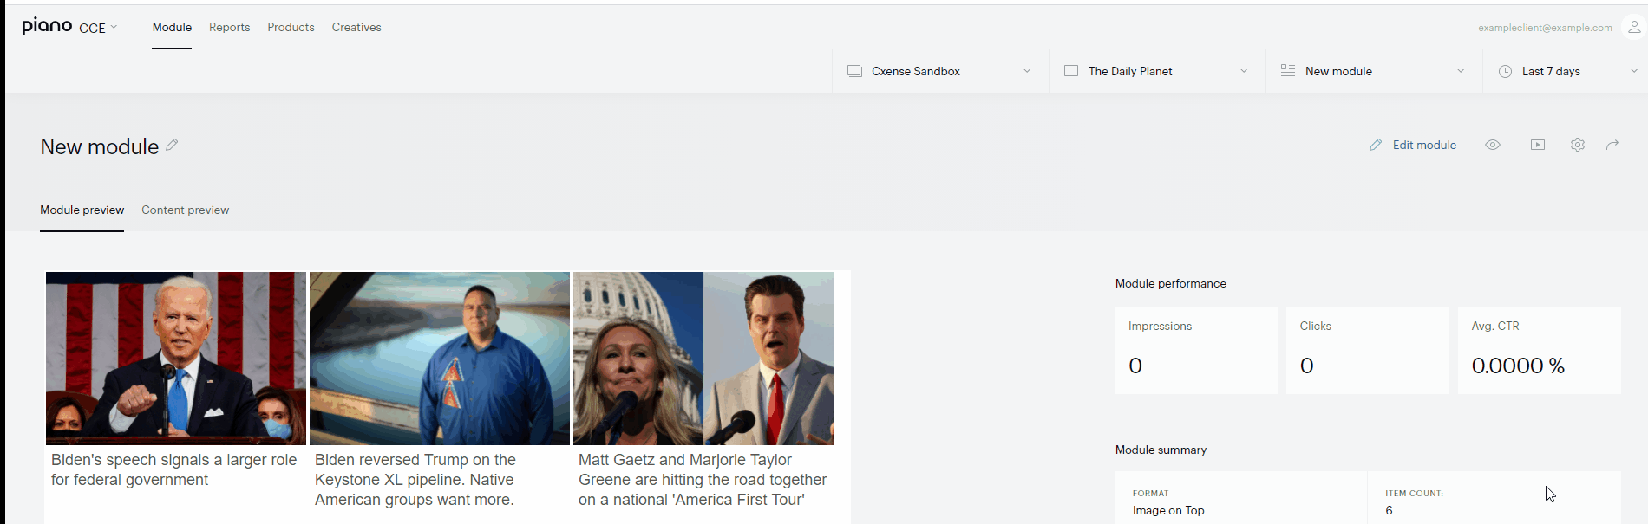Click the window icon beside Cxense Sandbox
This screenshot has height=524, width=1648.
[x=854, y=70]
